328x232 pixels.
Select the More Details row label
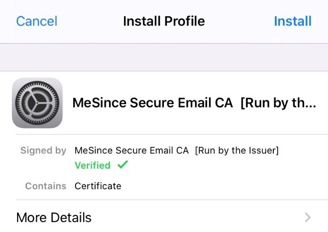coord(54,218)
